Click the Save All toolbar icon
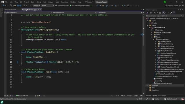The image size is (185, 104). [x=20, y=5]
